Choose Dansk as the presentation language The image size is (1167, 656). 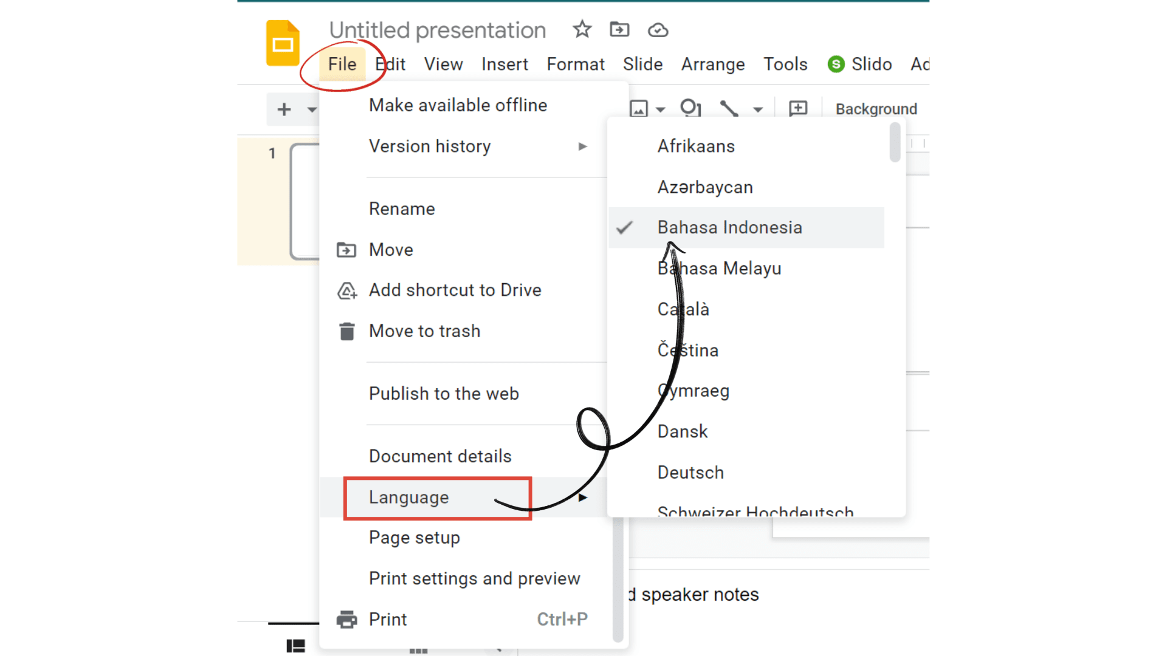click(x=683, y=431)
